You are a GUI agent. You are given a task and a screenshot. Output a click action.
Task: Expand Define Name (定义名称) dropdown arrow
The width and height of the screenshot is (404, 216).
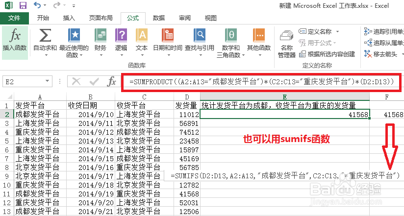(337, 32)
